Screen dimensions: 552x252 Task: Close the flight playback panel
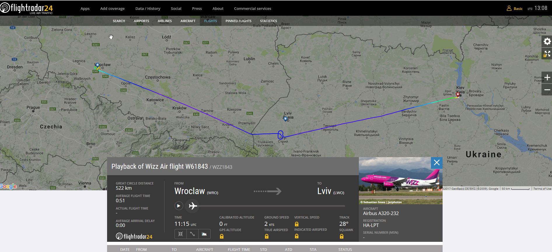click(x=436, y=163)
